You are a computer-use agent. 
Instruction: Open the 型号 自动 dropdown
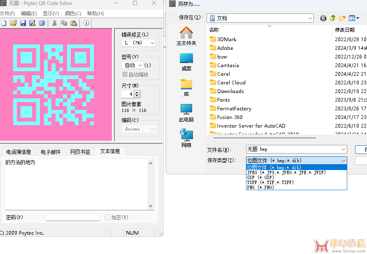click(132, 65)
